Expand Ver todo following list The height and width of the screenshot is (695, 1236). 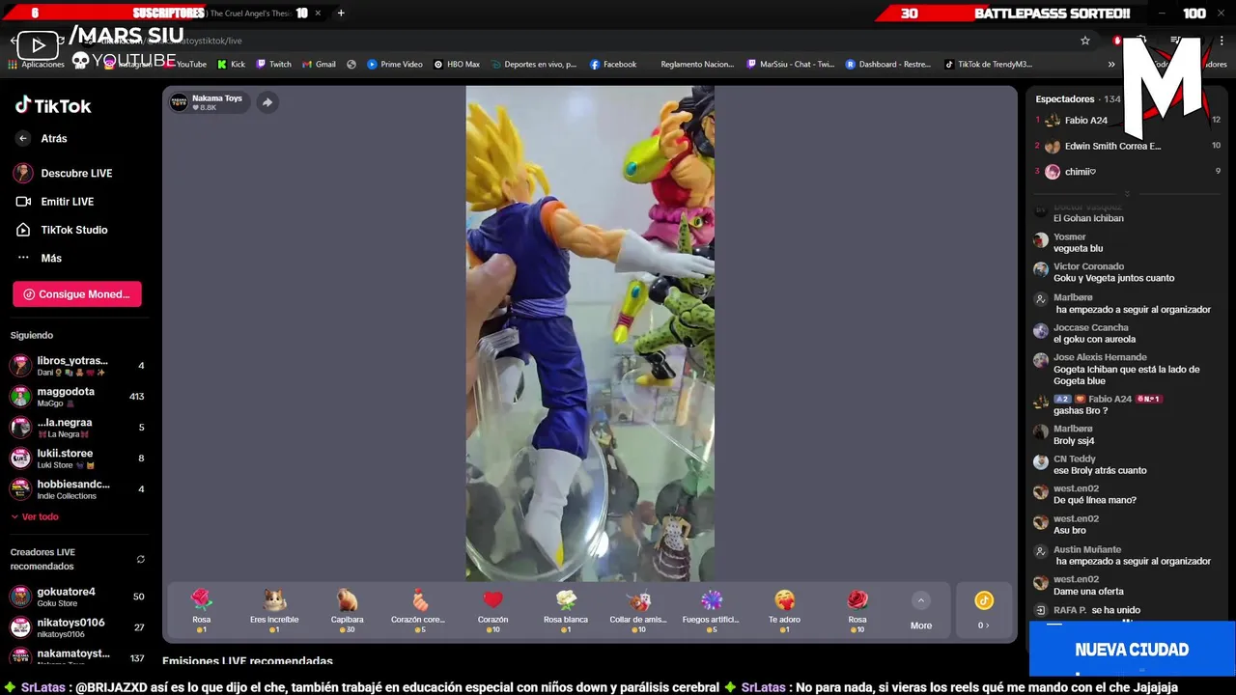click(x=35, y=516)
